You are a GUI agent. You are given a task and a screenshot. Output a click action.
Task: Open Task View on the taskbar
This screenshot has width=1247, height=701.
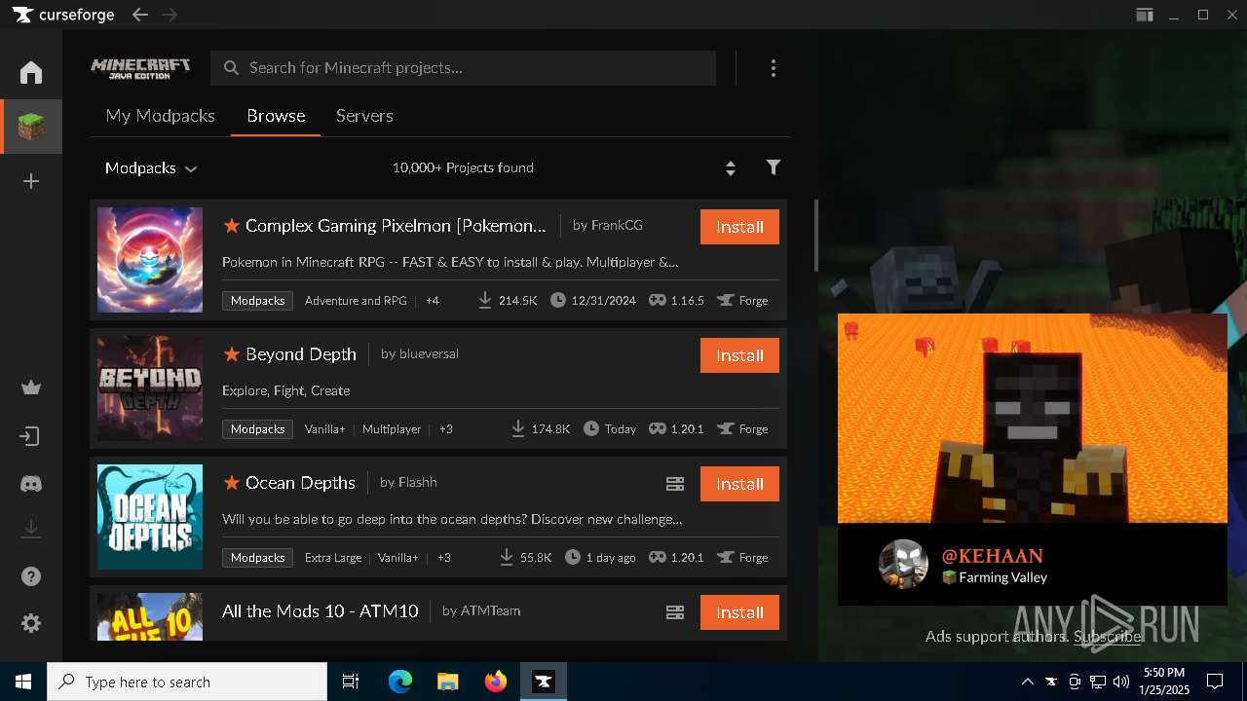coord(351,682)
